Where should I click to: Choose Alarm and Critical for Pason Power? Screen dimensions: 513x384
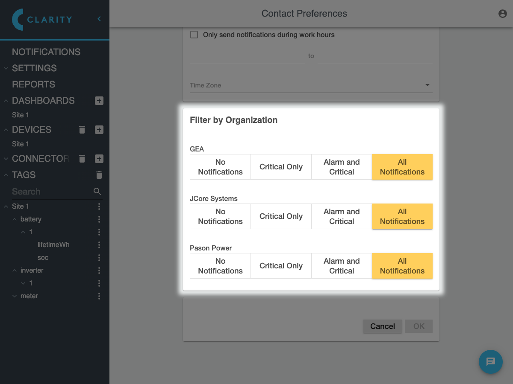tap(342, 266)
